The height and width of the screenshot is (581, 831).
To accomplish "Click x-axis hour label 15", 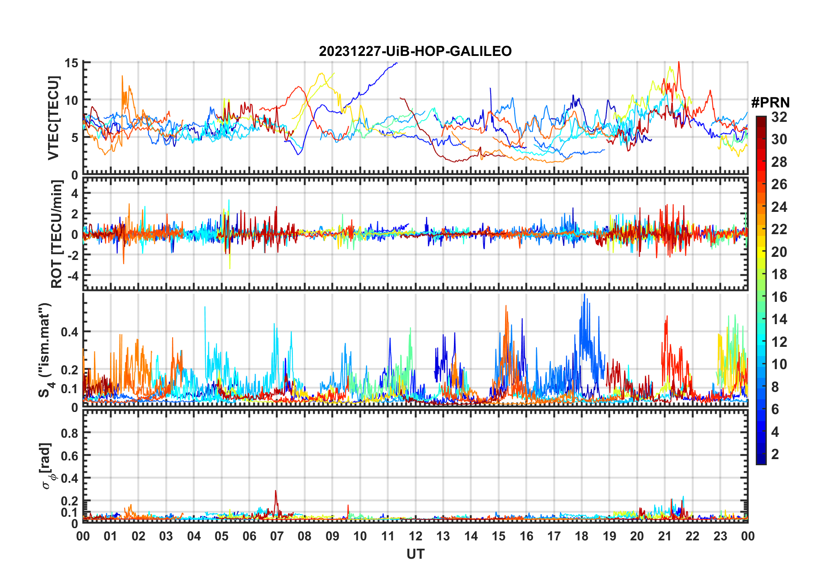I will point(499,536).
